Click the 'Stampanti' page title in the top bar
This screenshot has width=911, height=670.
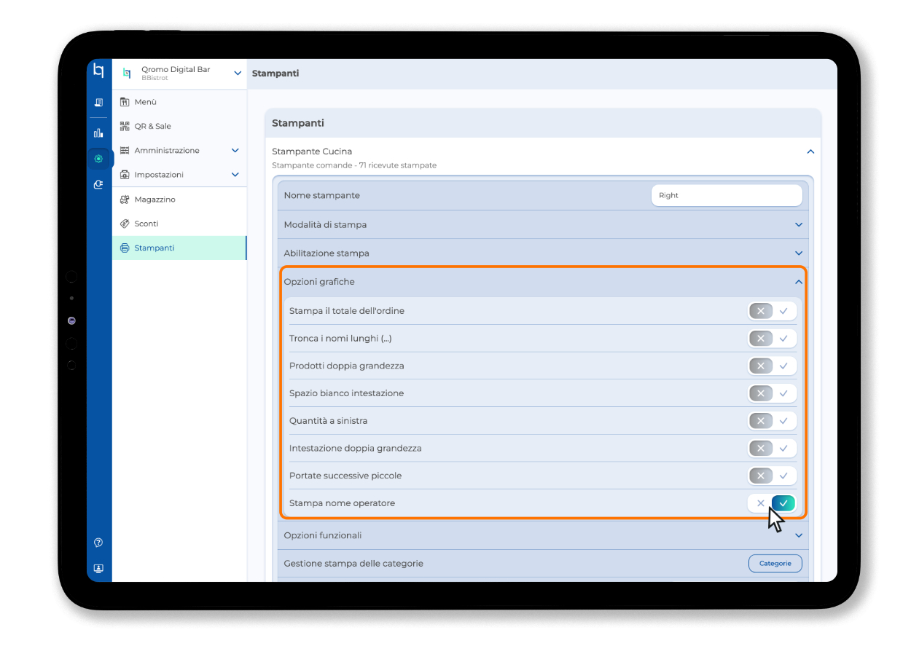pos(275,74)
